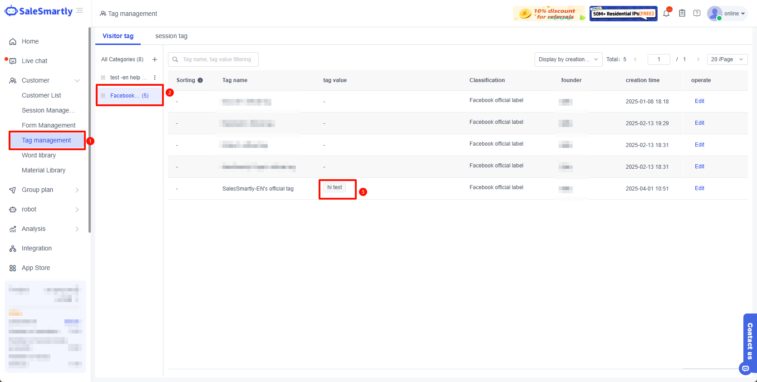Screen dimensions: 757x382
Task: Select the Facebook category with 5 tags
Action: coord(129,96)
